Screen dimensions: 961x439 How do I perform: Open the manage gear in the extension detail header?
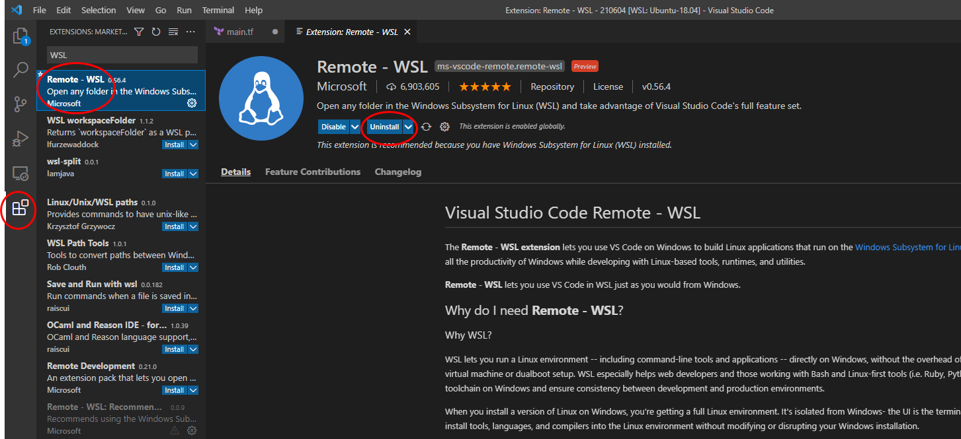pos(444,127)
